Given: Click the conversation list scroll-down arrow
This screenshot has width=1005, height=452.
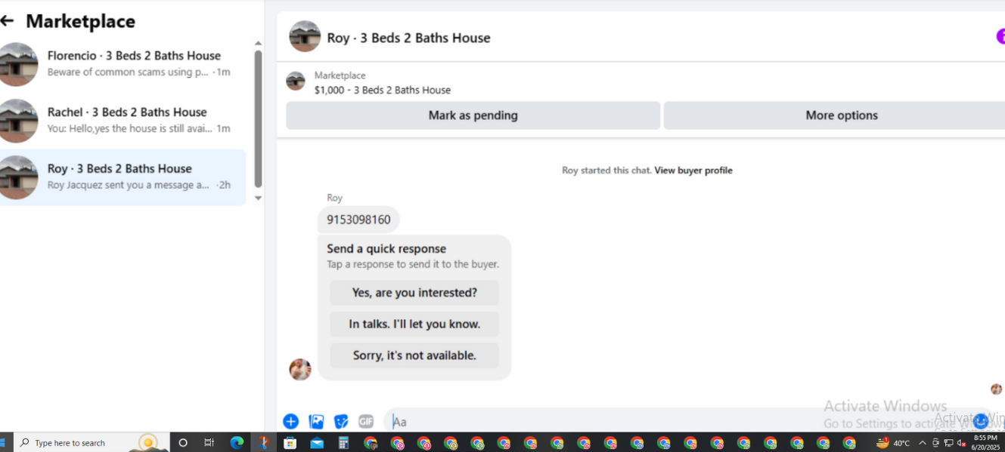Looking at the screenshot, I should (x=258, y=198).
